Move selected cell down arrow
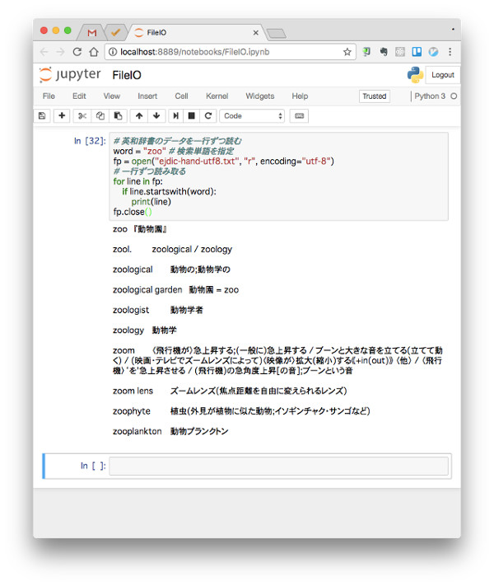494x586 pixels. [156, 116]
